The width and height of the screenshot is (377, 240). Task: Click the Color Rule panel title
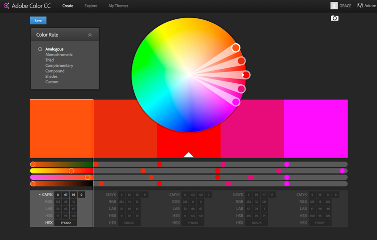(47, 35)
